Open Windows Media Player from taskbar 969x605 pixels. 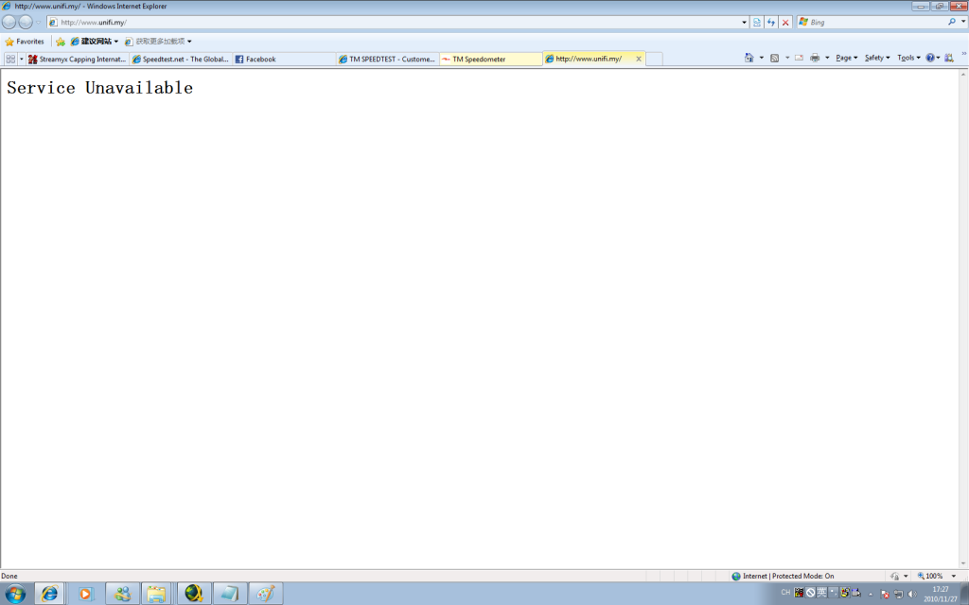[85, 594]
